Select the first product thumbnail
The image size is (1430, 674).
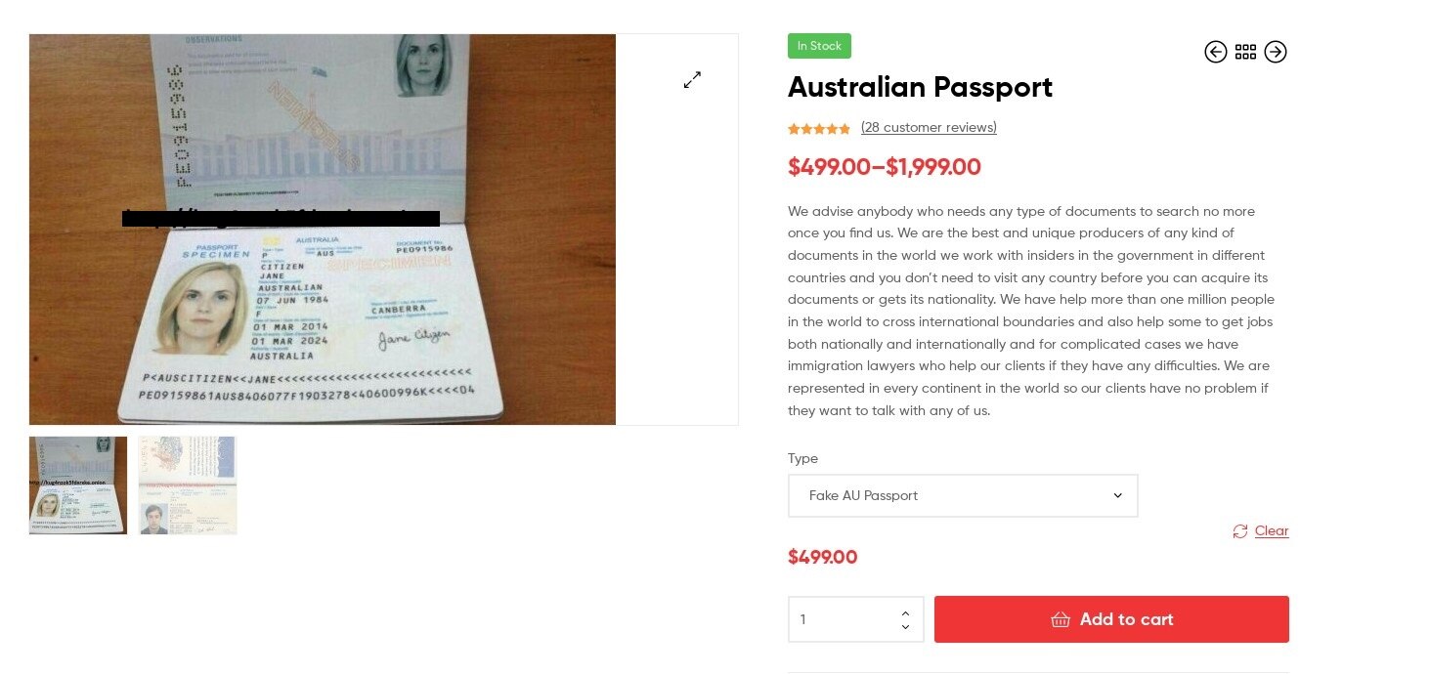pyautogui.click(x=78, y=485)
